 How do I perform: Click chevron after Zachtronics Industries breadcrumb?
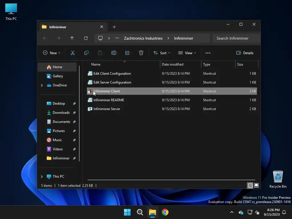point(168,38)
